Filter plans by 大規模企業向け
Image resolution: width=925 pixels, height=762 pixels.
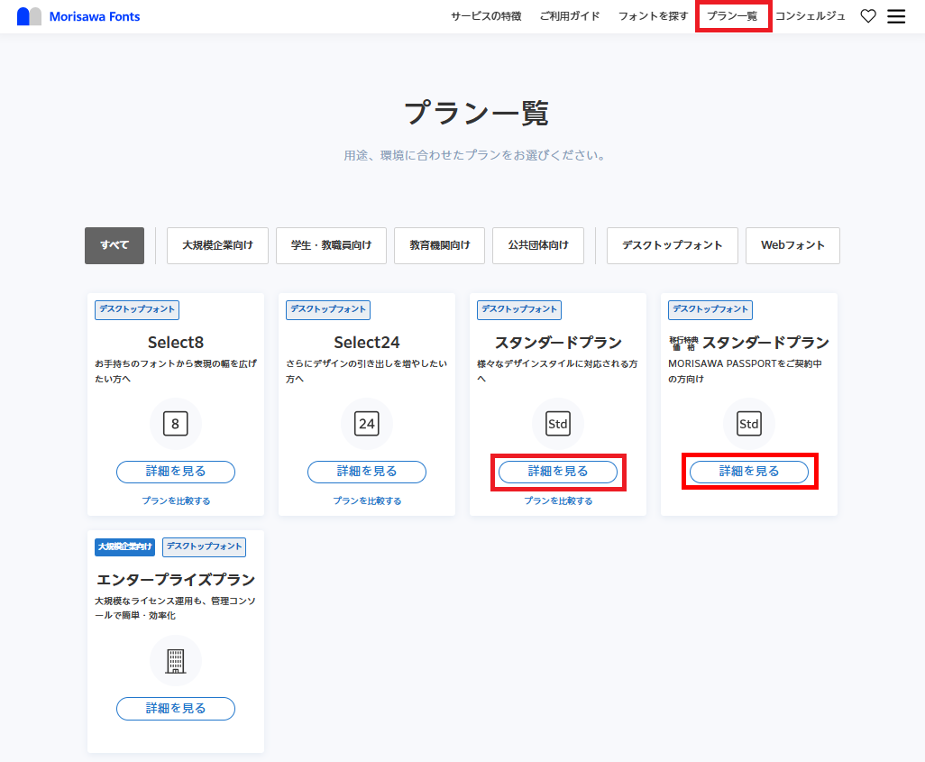(217, 245)
